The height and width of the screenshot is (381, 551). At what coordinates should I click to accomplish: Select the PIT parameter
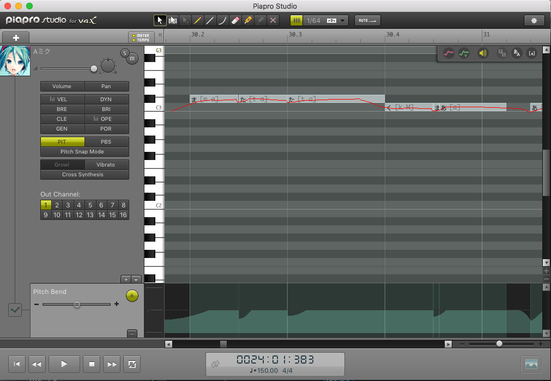(62, 142)
